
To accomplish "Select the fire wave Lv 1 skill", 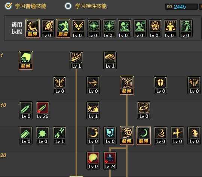I will (93, 110).
